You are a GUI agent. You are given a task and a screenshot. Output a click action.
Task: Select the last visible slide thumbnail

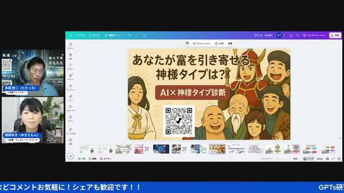click(x=329, y=149)
